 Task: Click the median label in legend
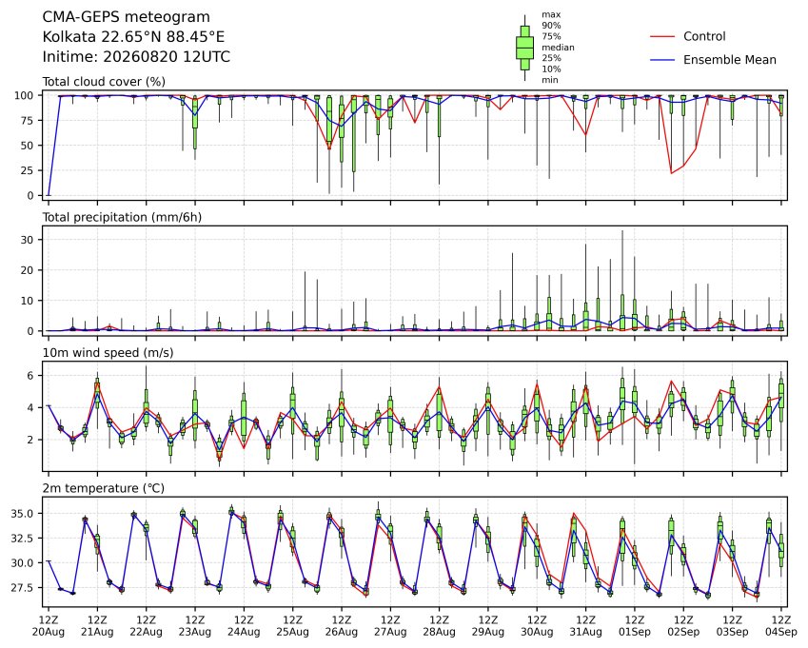558,48
